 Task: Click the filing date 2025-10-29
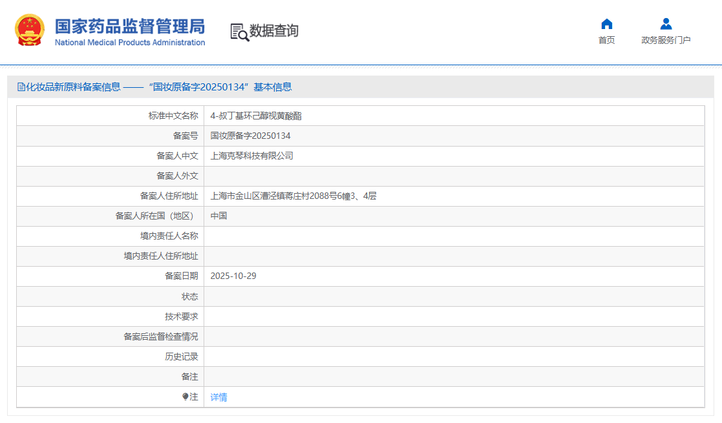pos(233,276)
